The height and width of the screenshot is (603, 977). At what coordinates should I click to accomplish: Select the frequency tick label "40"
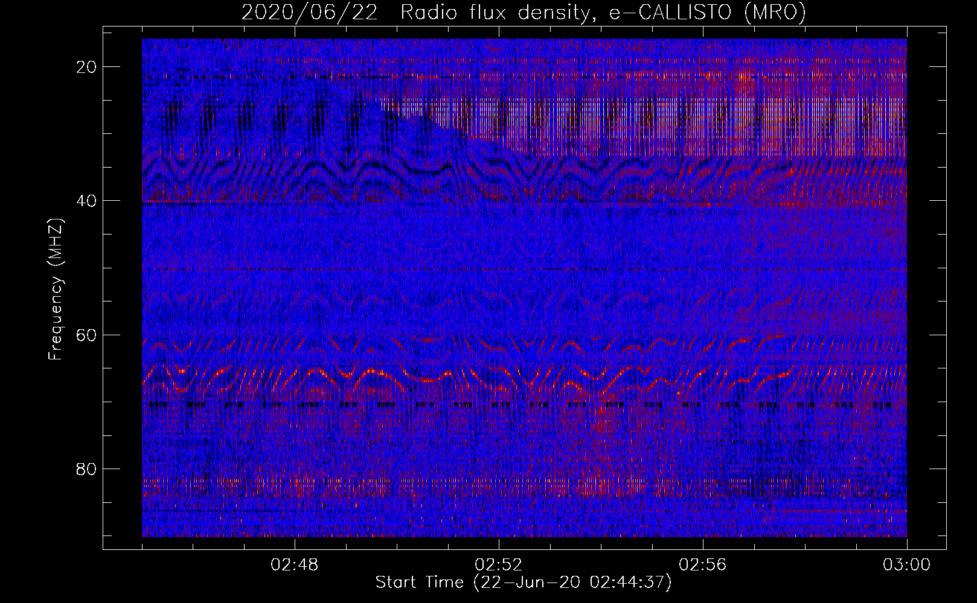[87, 201]
